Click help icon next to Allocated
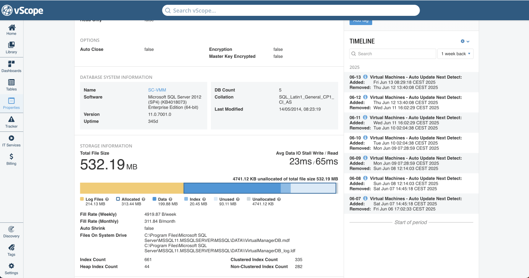Image resolution: width=529 pixels, height=278 pixels. (x=144, y=199)
